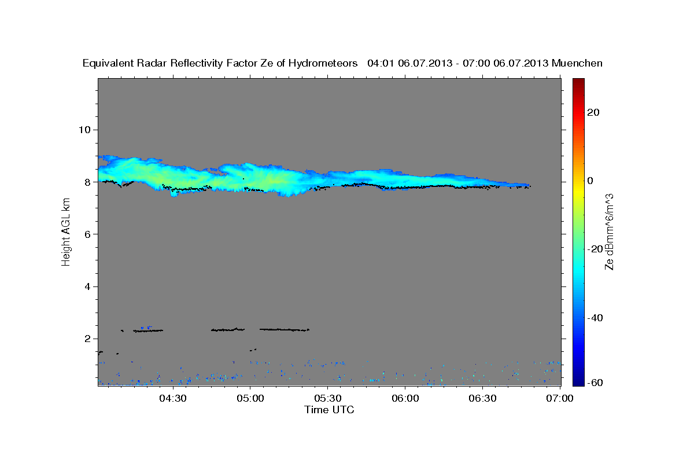Screen dimensions: 694x463
Task: Click the colorbar '-40' label
Action: [596, 318]
